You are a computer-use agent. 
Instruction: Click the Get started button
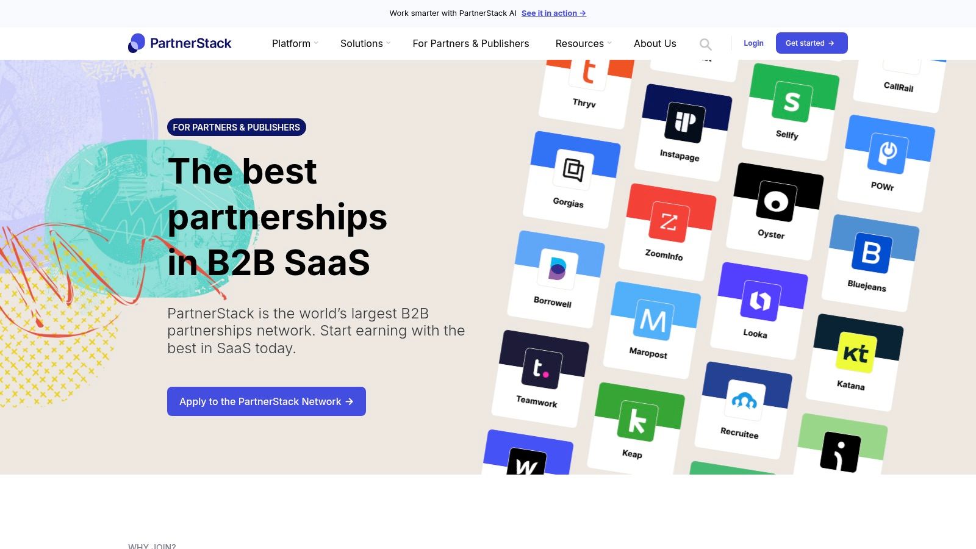pyautogui.click(x=811, y=43)
